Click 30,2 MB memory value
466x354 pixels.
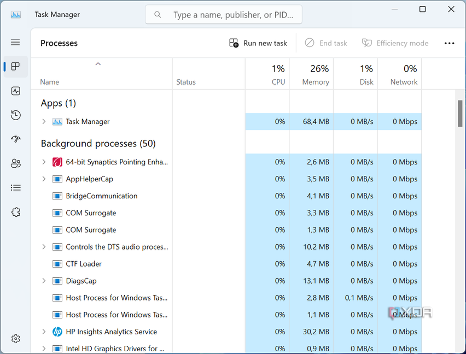pos(316,332)
